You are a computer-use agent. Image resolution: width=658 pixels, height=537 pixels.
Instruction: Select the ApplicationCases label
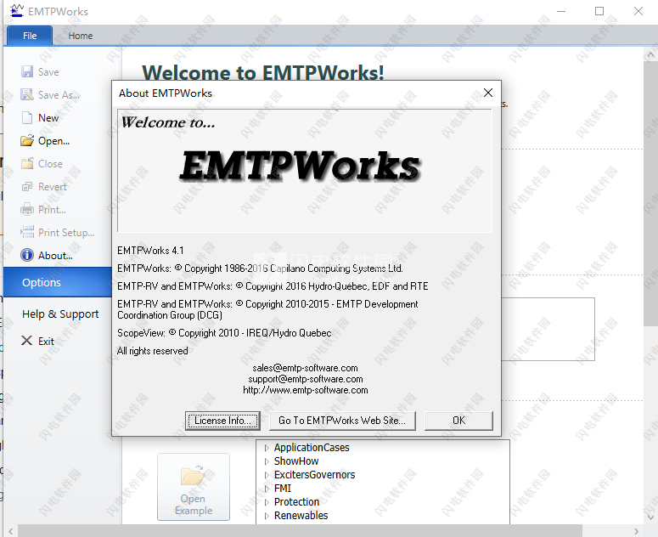pyautogui.click(x=312, y=448)
